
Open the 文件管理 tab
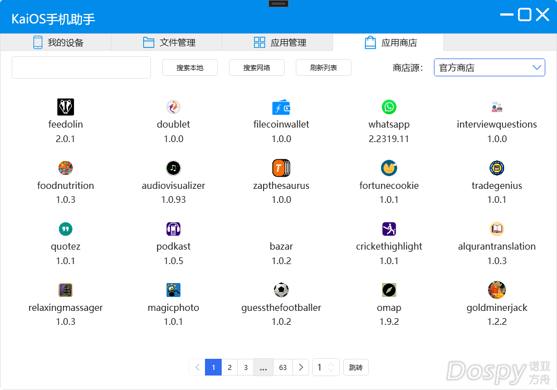click(x=167, y=43)
